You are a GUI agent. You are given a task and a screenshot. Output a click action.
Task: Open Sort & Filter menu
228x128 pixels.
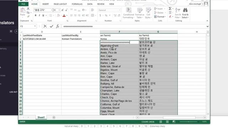(178, 13)
